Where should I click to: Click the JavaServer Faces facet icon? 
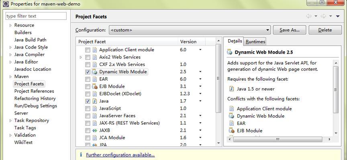click(95, 116)
